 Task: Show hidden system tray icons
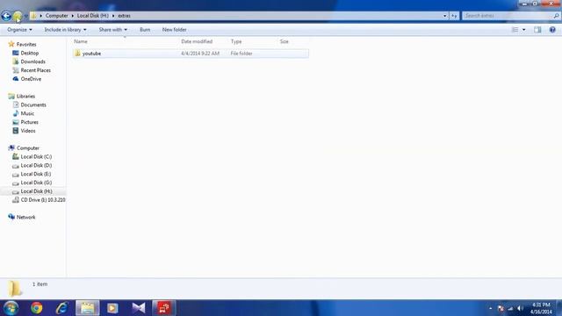coord(490,308)
